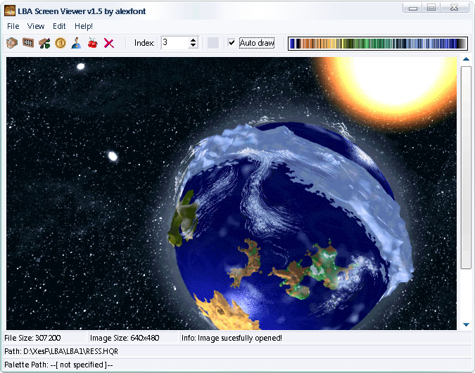Click the color palette strip
Screen dimensions: 475x373
coord(378,44)
